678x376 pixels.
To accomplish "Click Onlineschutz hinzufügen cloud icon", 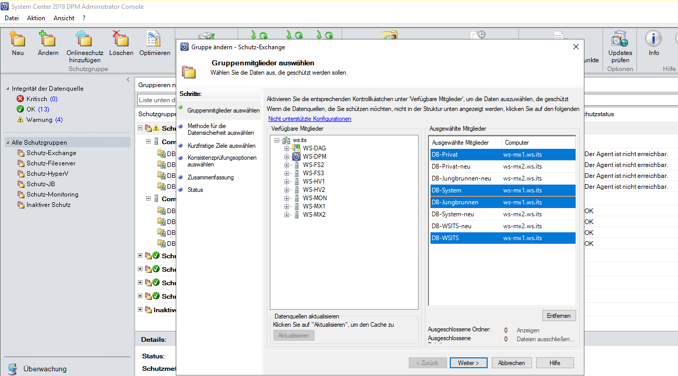I will point(85,39).
